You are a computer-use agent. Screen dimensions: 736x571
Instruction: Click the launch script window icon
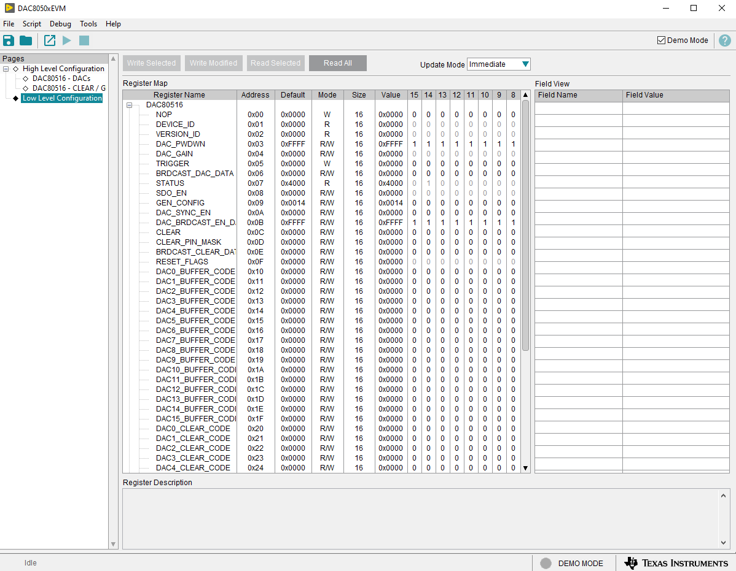[49, 40]
